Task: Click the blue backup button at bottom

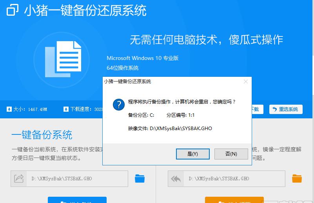Action: (x=77, y=200)
